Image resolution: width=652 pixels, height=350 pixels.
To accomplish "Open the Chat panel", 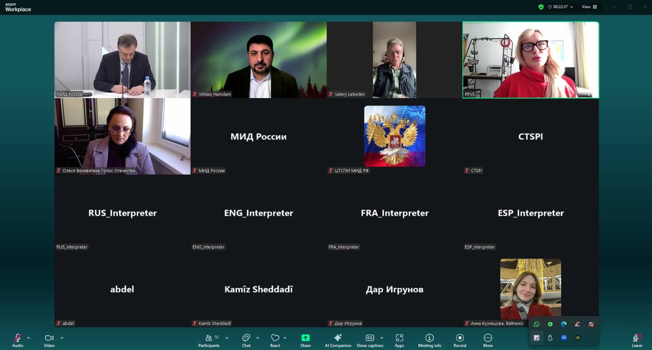I will (246, 340).
